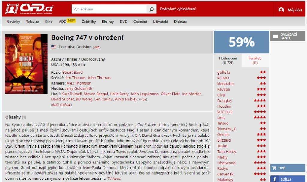
Task: Open cinematographer Alex Thomson's page
Action: (x=79, y=83)
